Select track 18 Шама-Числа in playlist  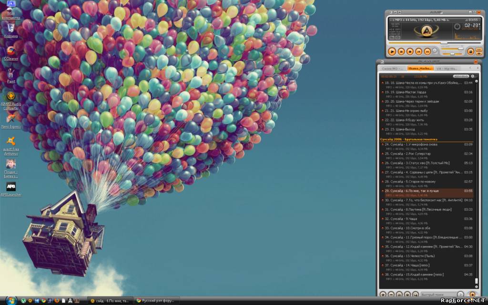(x=427, y=85)
